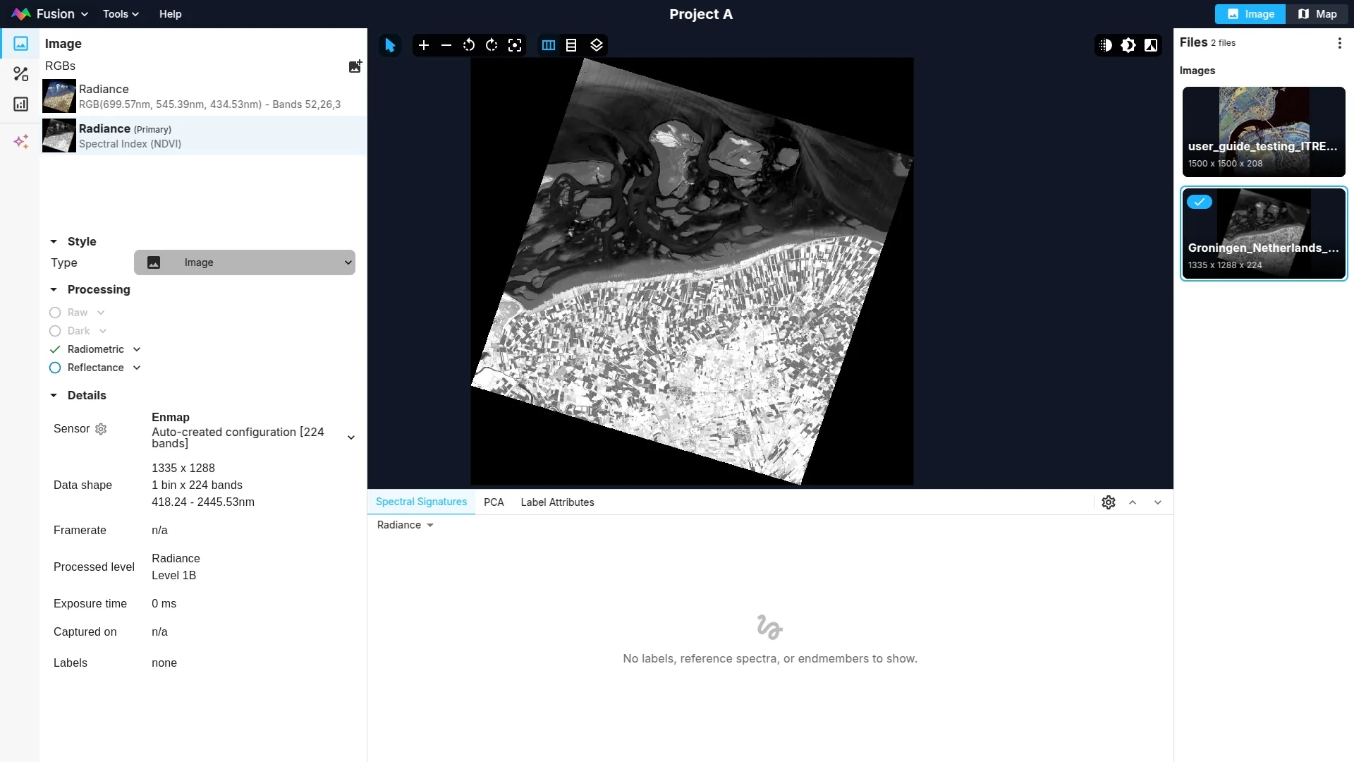1354x762 pixels.
Task: Click the brightness adjustment icon
Action: click(1128, 45)
